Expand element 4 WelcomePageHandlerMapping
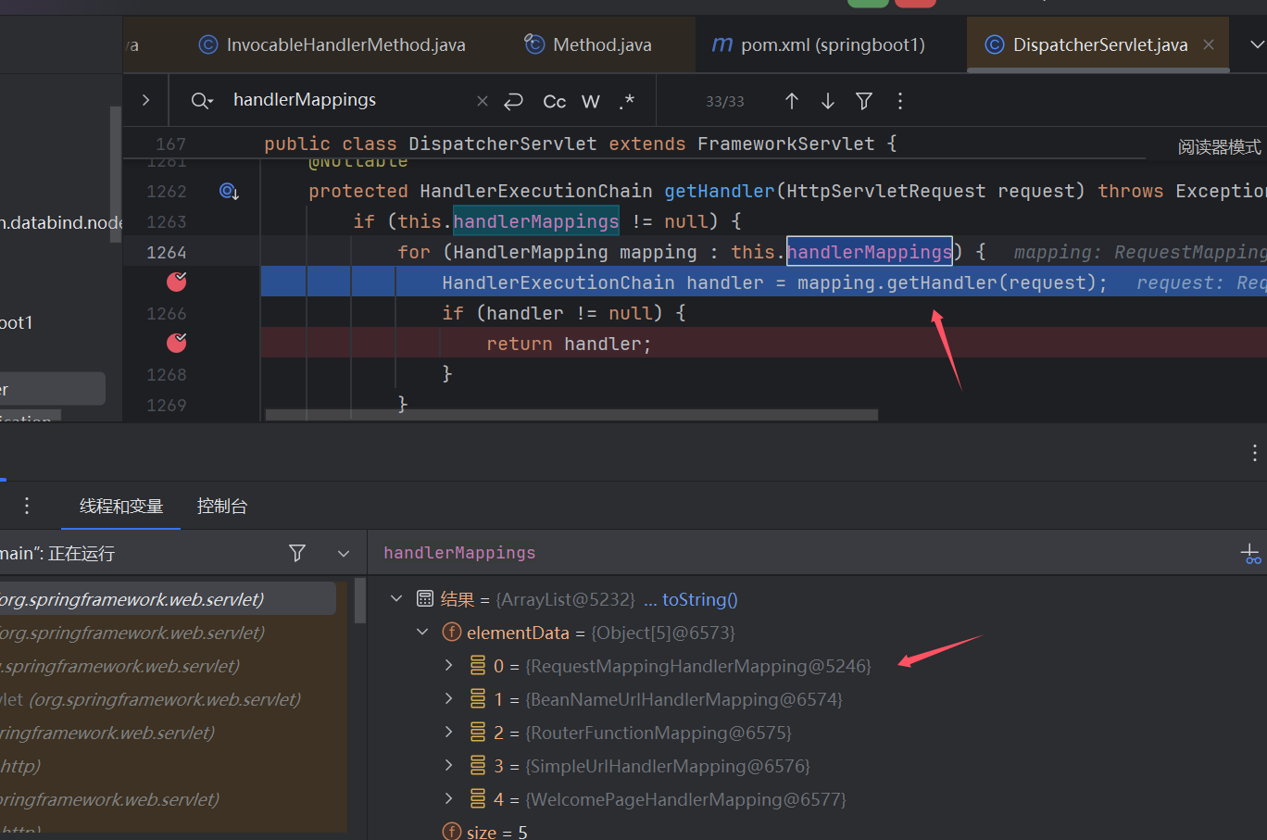Screen dimensions: 1267x840 [x=448, y=799]
